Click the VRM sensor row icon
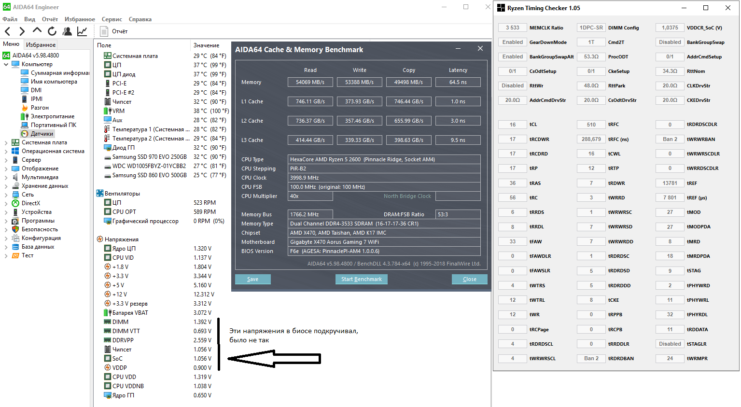741x407 pixels. click(x=108, y=111)
